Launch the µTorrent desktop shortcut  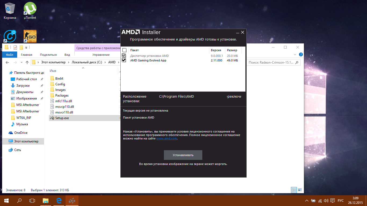coord(30,11)
